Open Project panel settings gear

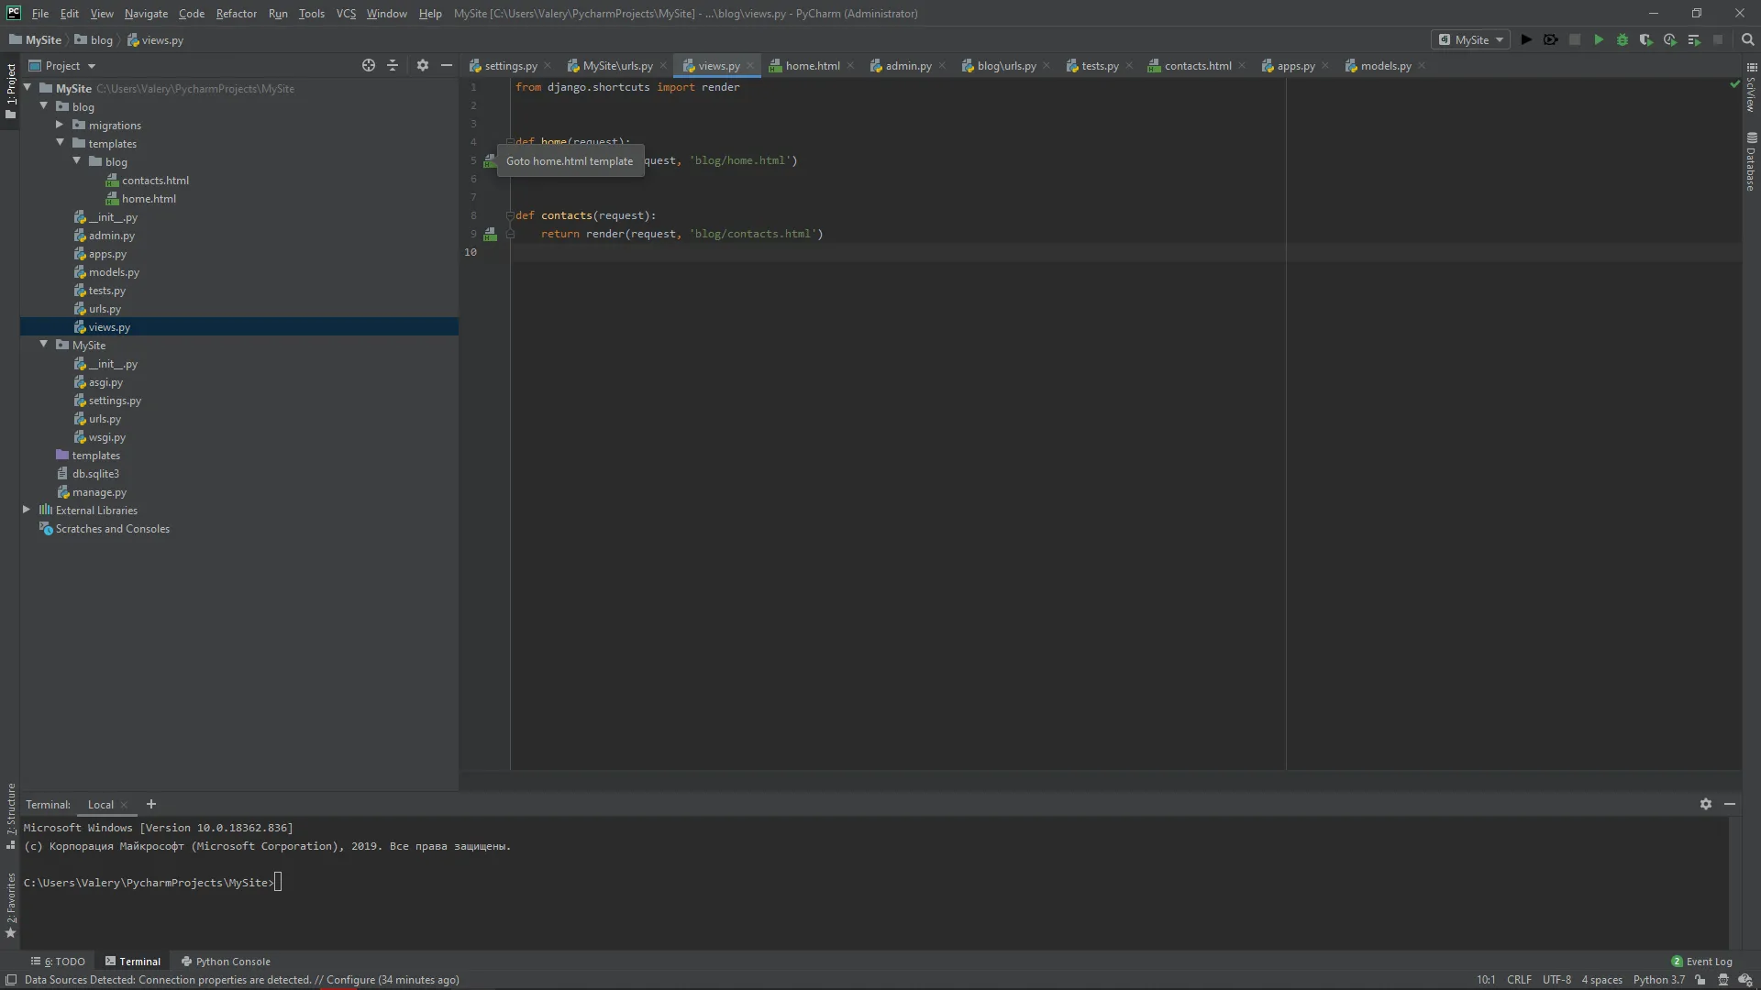(x=422, y=65)
